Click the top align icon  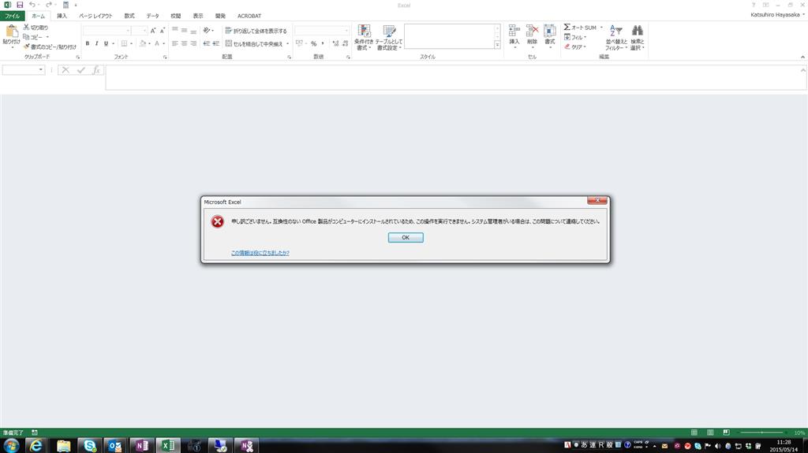(x=175, y=31)
